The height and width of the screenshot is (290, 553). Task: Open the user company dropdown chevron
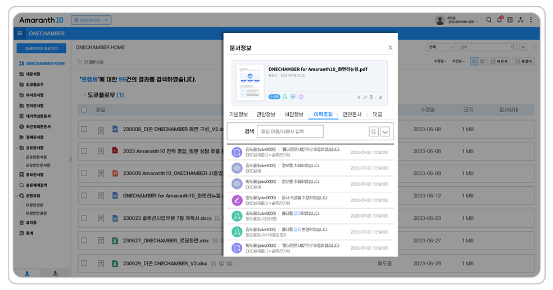pyautogui.click(x=477, y=22)
